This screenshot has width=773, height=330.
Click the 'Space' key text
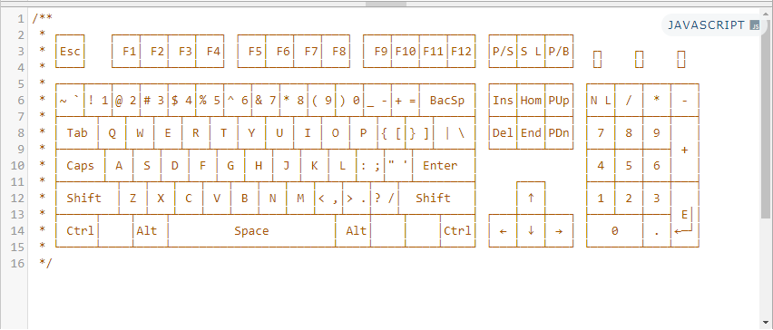click(251, 231)
